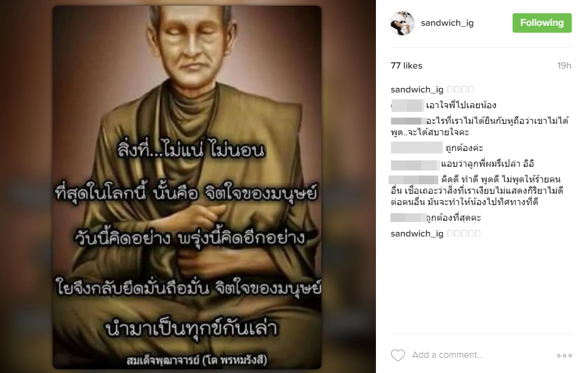The width and height of the screenshot is (585, 373).
Task: Click the blurred background left of the image
Action: tap(25, 186)
